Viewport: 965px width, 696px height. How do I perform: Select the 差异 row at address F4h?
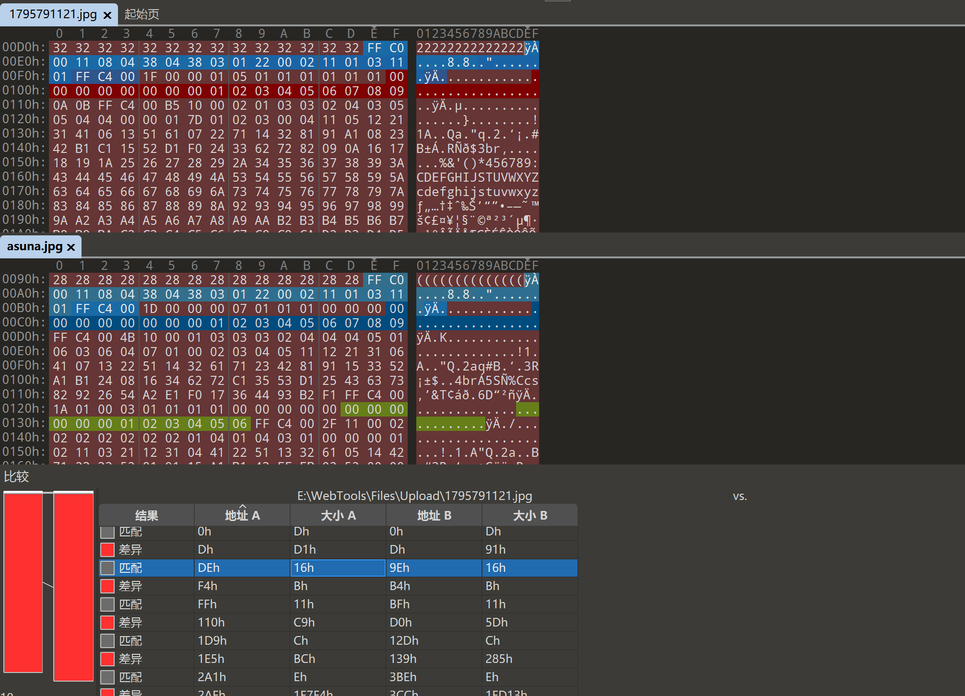pos(338,586)
